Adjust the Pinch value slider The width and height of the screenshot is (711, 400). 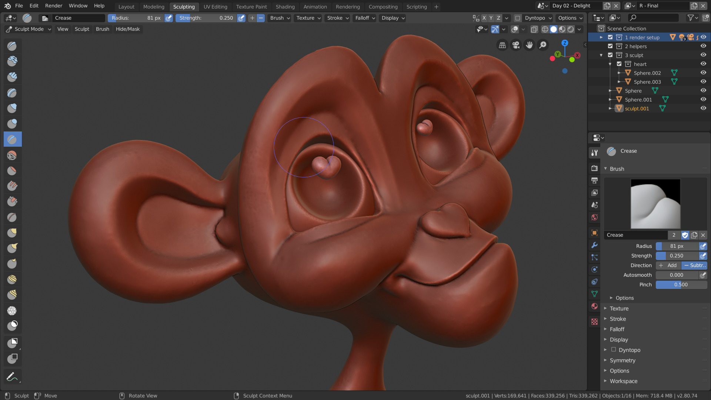pyautogui.click(x=681, y=284)
